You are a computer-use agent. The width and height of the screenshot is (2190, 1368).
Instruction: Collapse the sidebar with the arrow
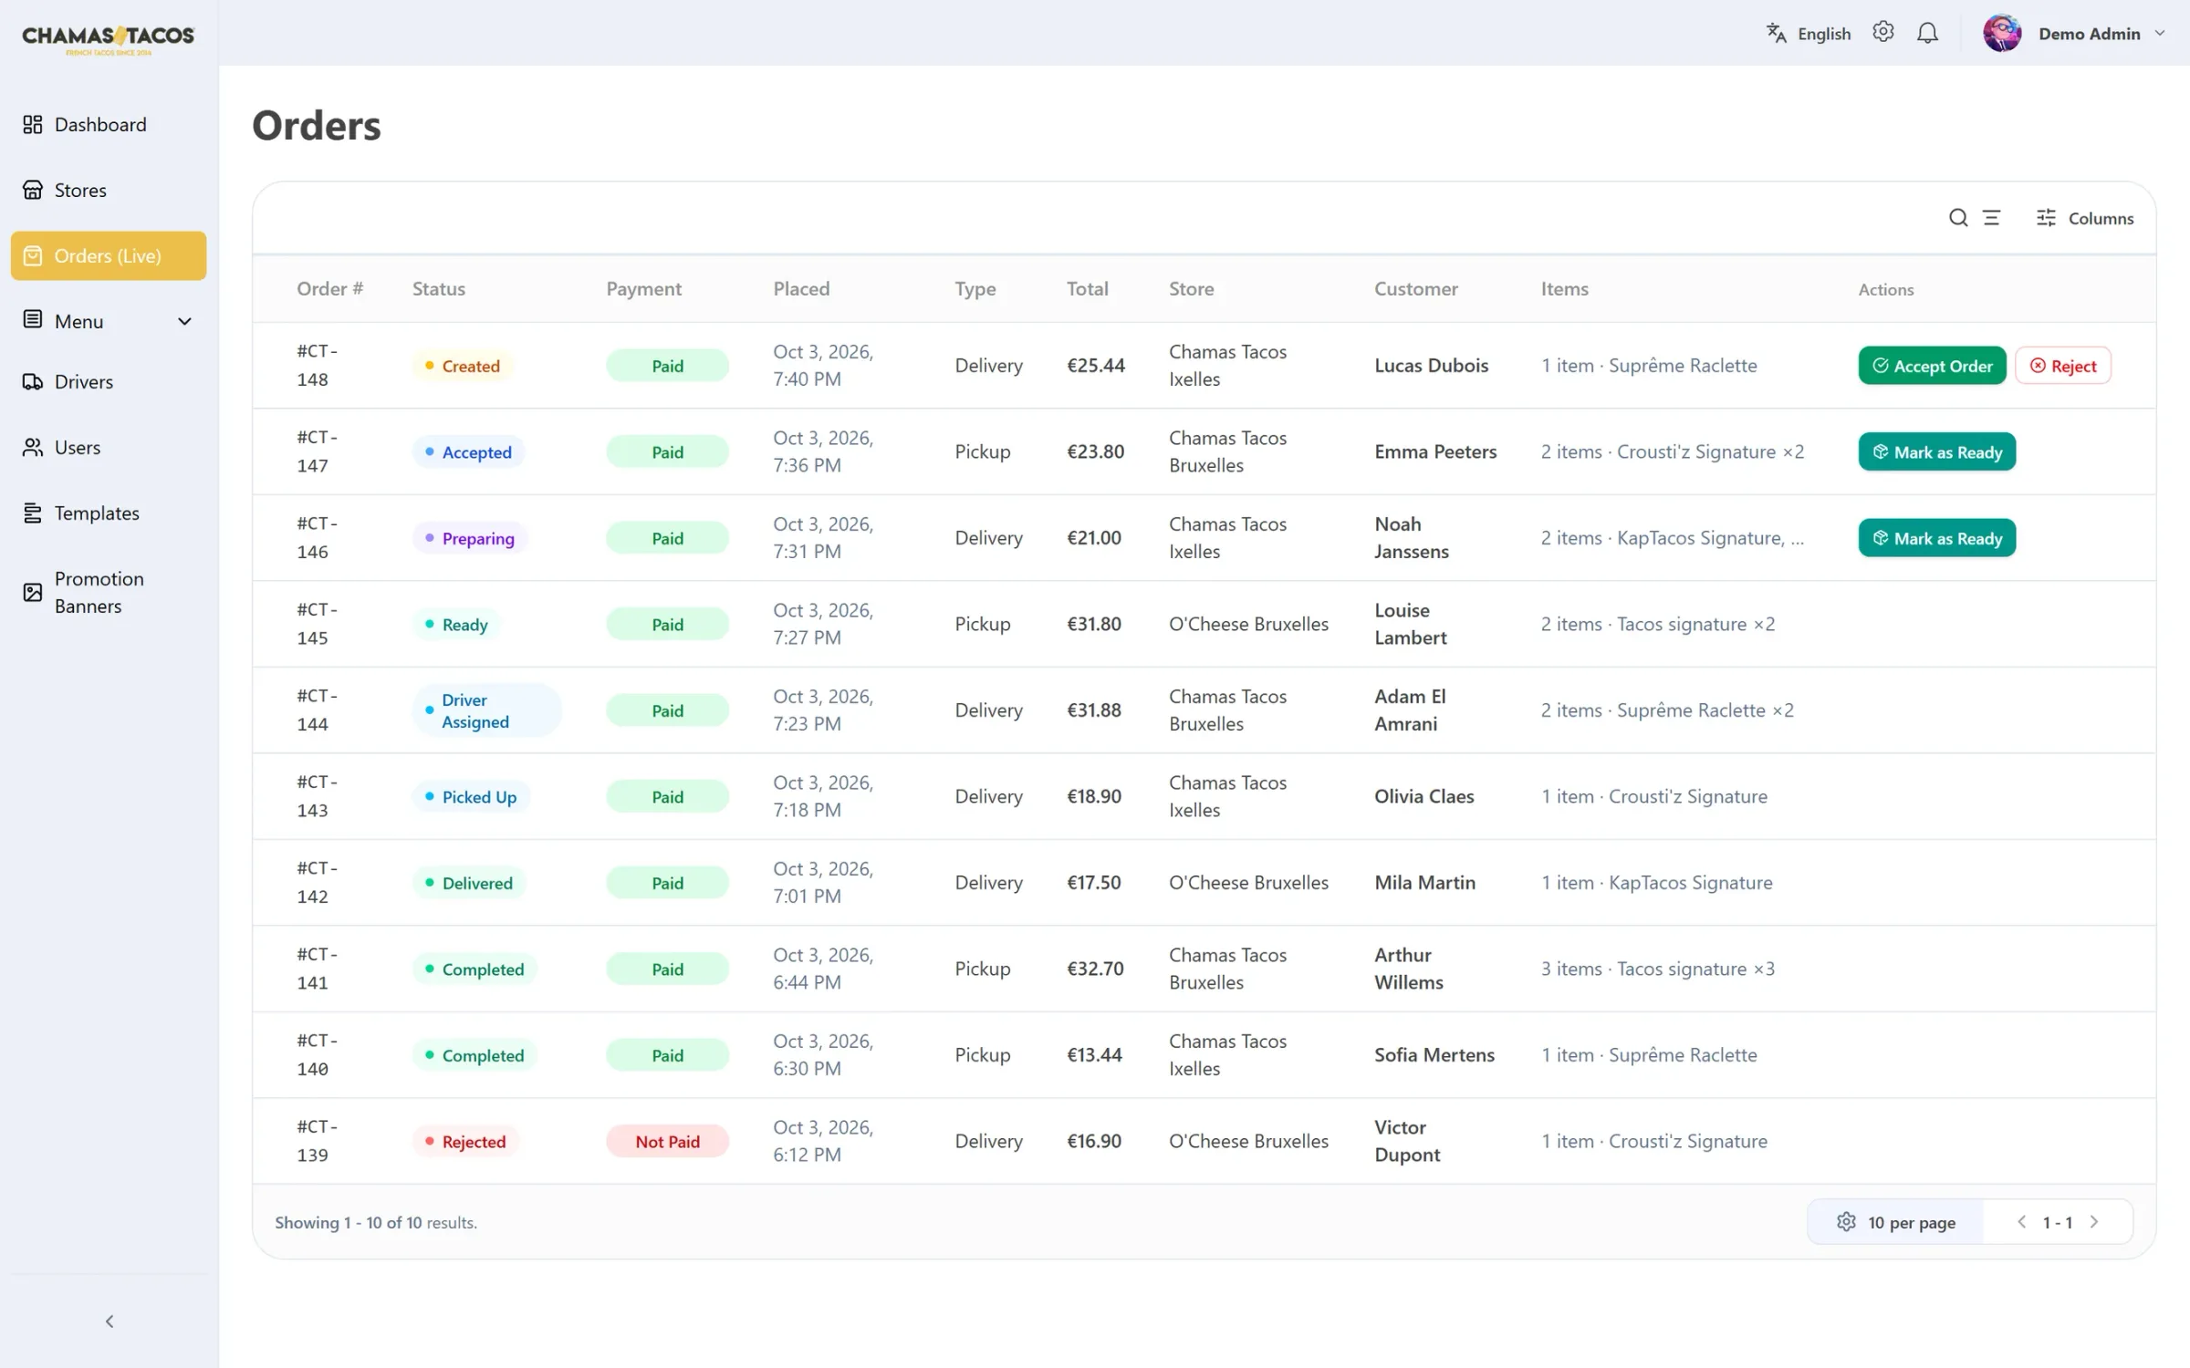pyautogui.click(x=109, y=1321)
